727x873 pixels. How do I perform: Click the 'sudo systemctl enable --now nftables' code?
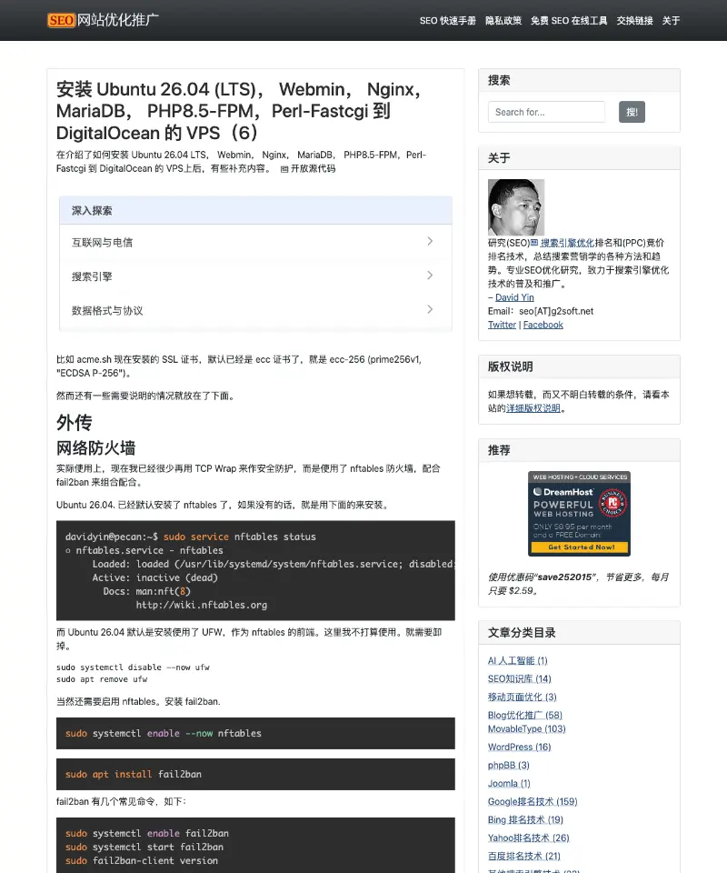[x=164, y=733]
